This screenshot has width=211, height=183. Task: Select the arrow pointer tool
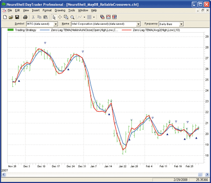[x=54, y=17]
